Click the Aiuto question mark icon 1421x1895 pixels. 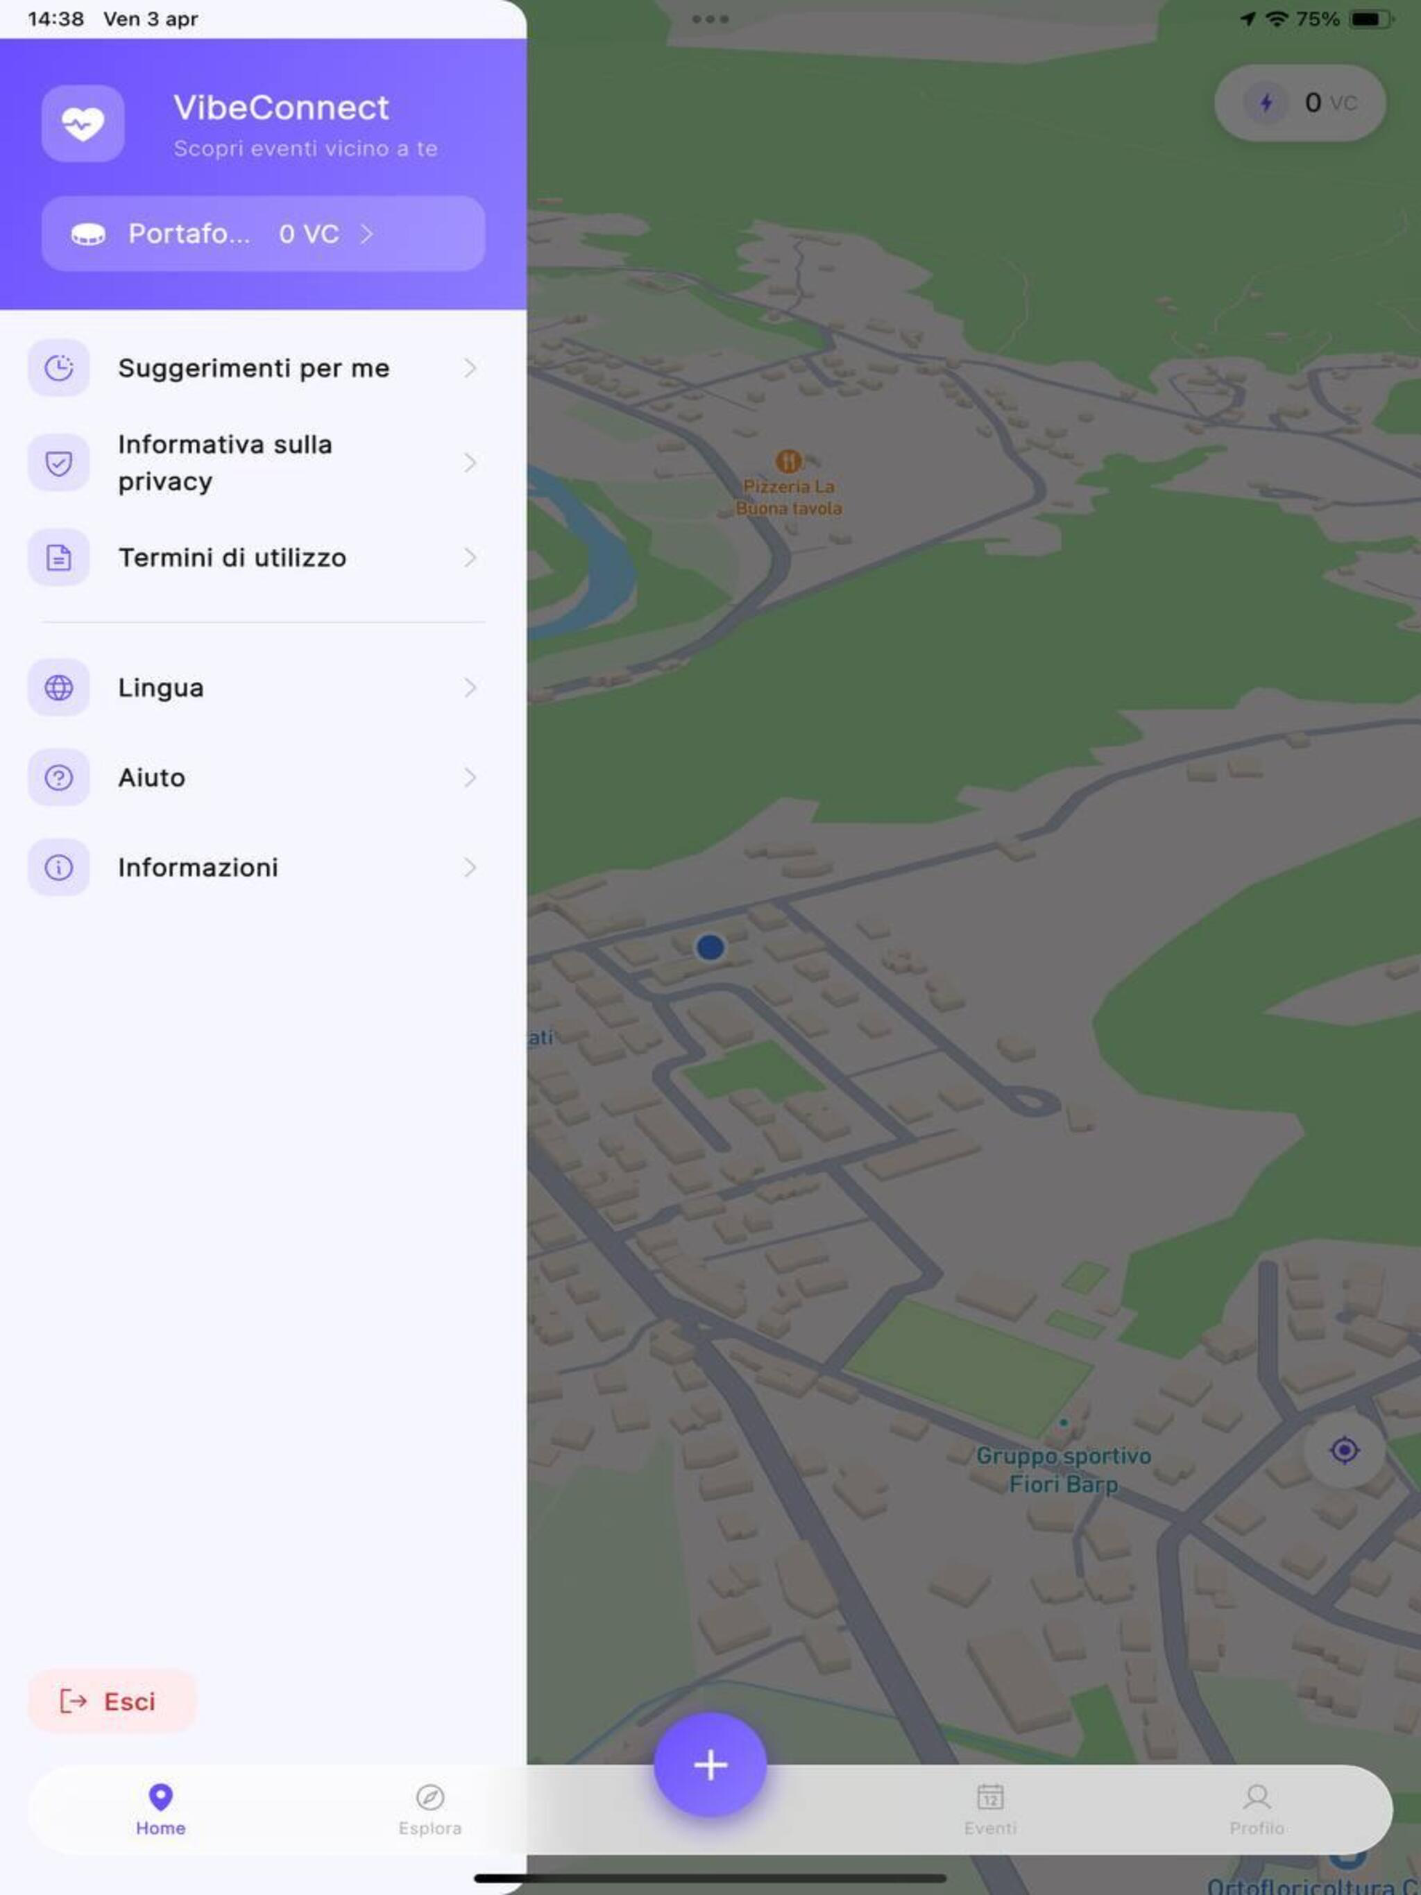[x=58, y=777]
